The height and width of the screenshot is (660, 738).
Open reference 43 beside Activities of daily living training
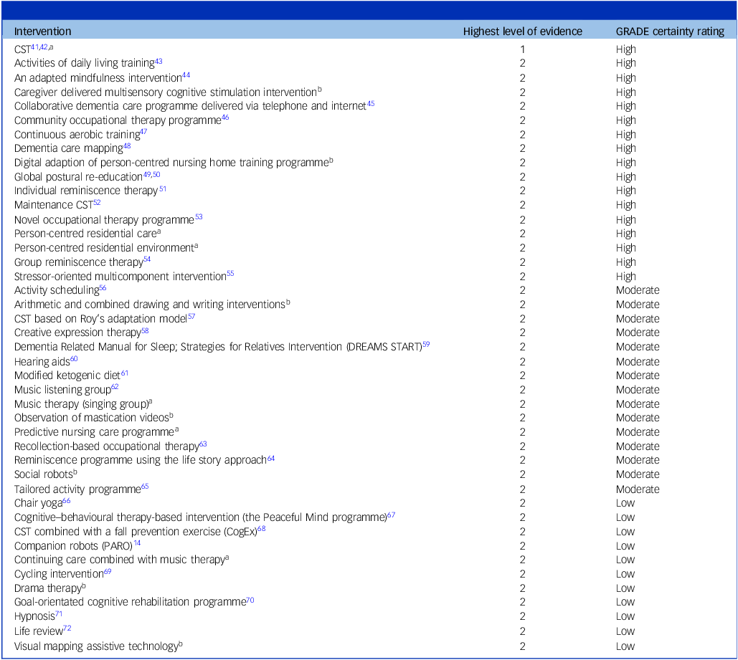coord(159,62)
